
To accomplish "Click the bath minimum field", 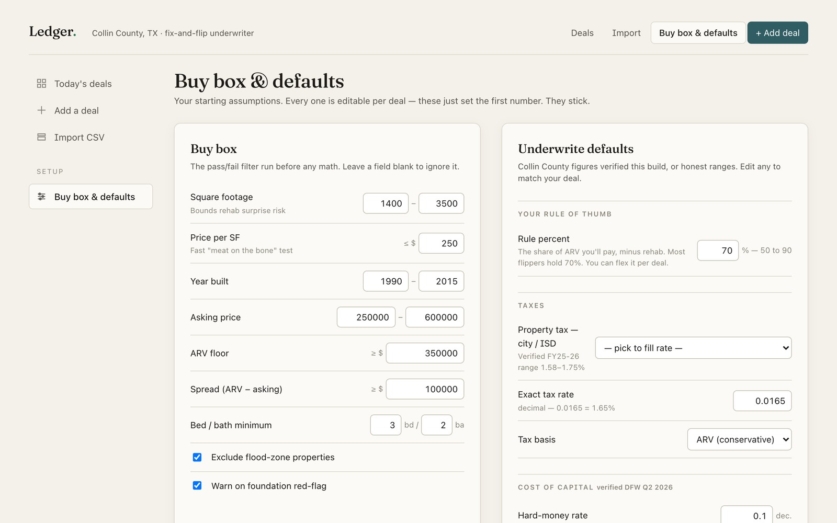I will point(436,425).
